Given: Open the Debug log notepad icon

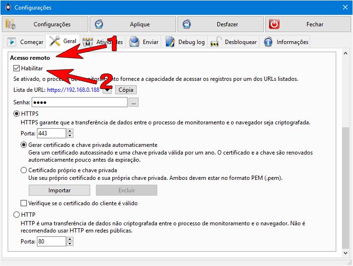Looking at the screenshot, I should coord(170,42).
